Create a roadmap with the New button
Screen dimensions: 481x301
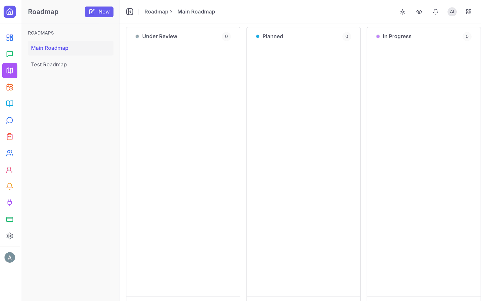(99, 12)
